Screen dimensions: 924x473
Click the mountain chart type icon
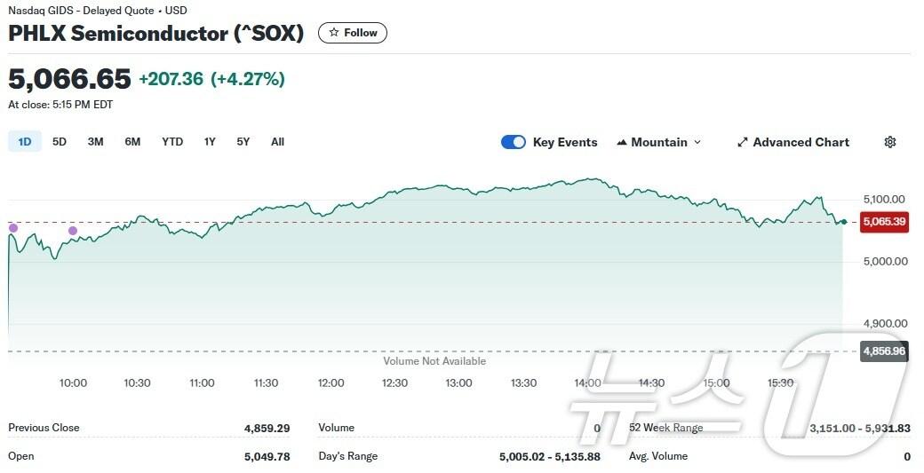(622, 142)
